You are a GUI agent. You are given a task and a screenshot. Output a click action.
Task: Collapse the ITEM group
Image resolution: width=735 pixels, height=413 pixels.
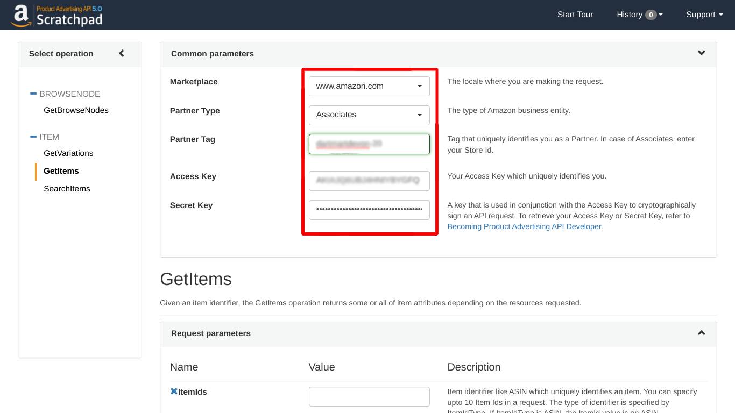[33, 137]
